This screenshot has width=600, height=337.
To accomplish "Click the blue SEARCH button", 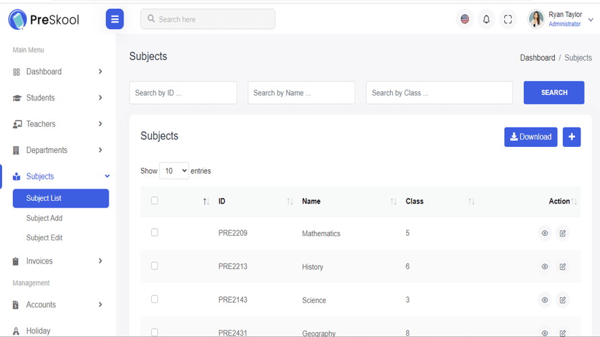I will [554, 92].
